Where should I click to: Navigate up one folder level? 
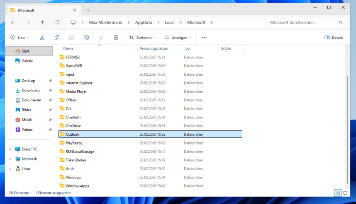[x=42, y=22]
